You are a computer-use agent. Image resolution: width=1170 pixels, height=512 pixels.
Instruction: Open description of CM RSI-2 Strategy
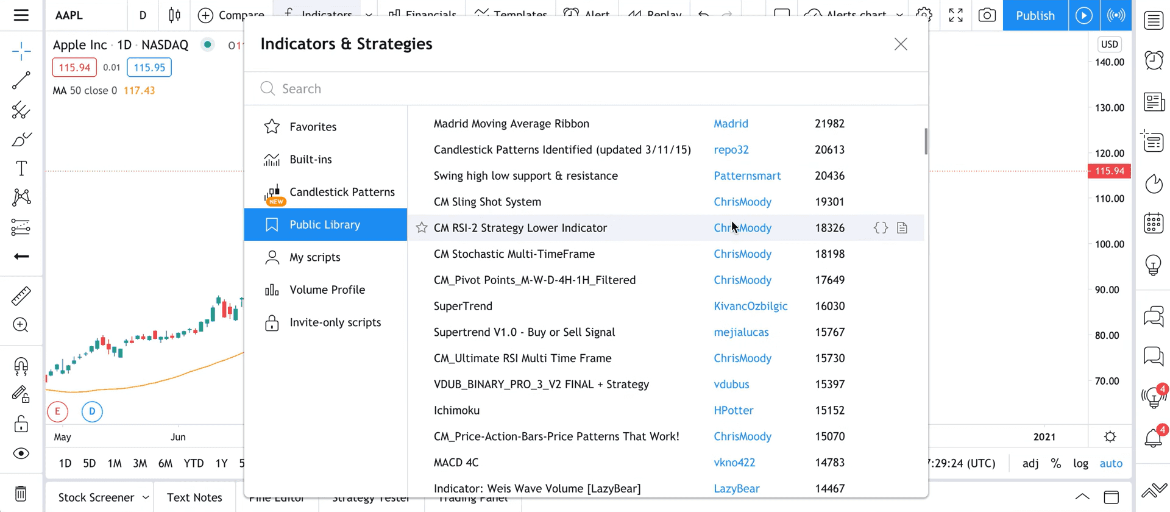point(902,228)
